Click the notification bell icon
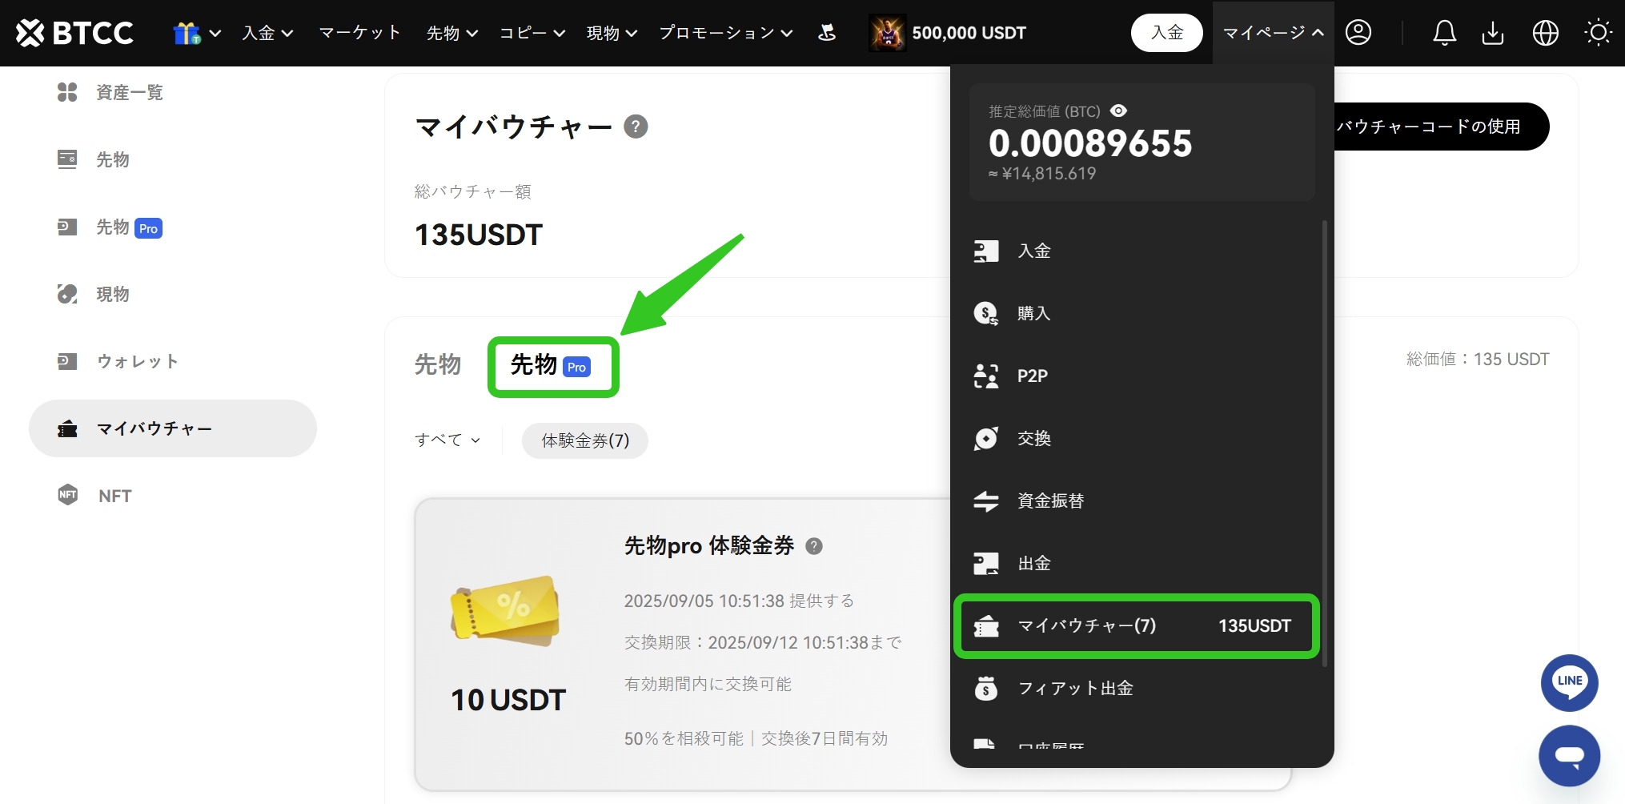The width and height of the screenshot is (1625, 804). [x=1444, y=33]
